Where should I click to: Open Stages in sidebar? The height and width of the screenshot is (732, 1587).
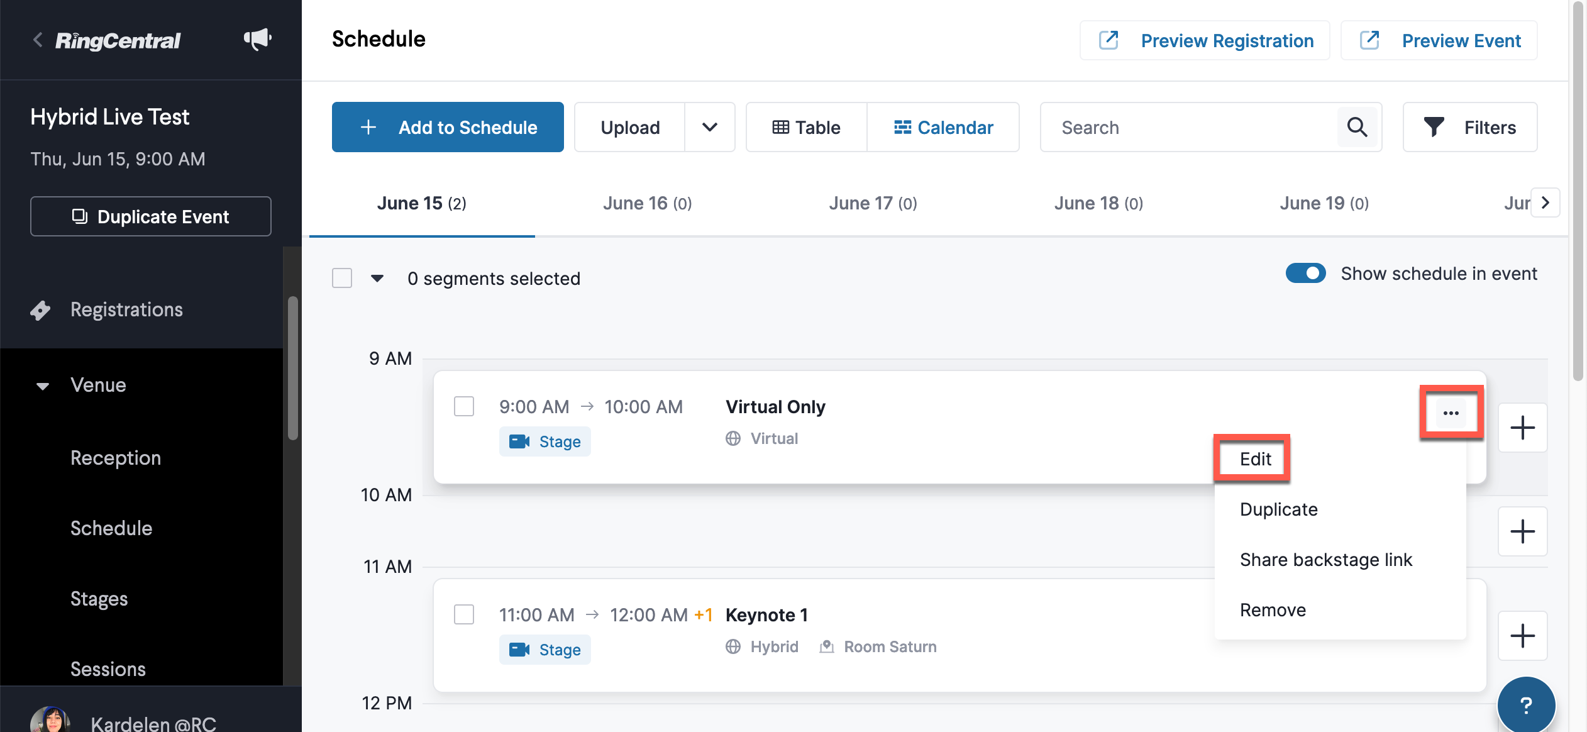click(x=99, y=599)
